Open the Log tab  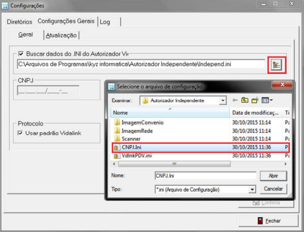click(105, 21)
